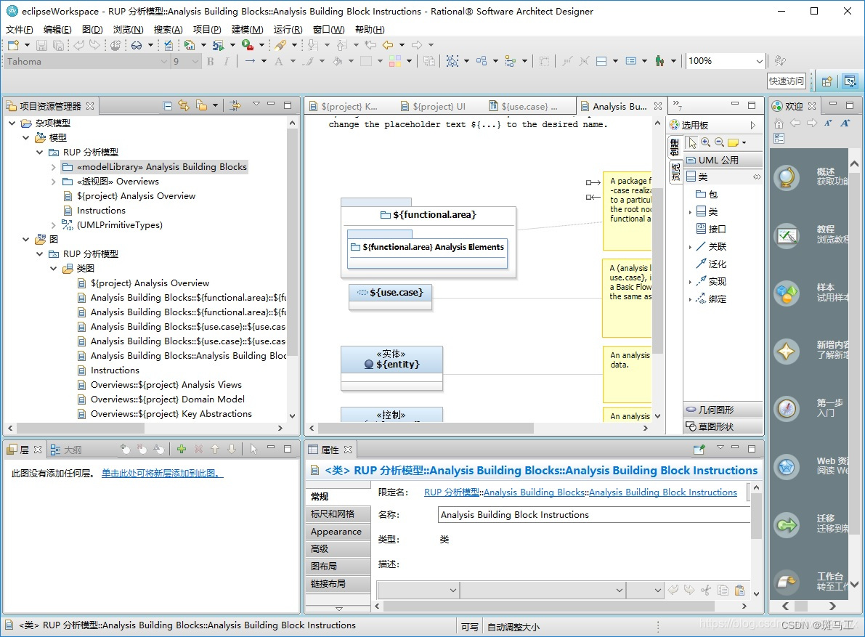Collapse the 杂项模型 root tree node
This screenshot has width=865, height=637.
click(12, 123)
